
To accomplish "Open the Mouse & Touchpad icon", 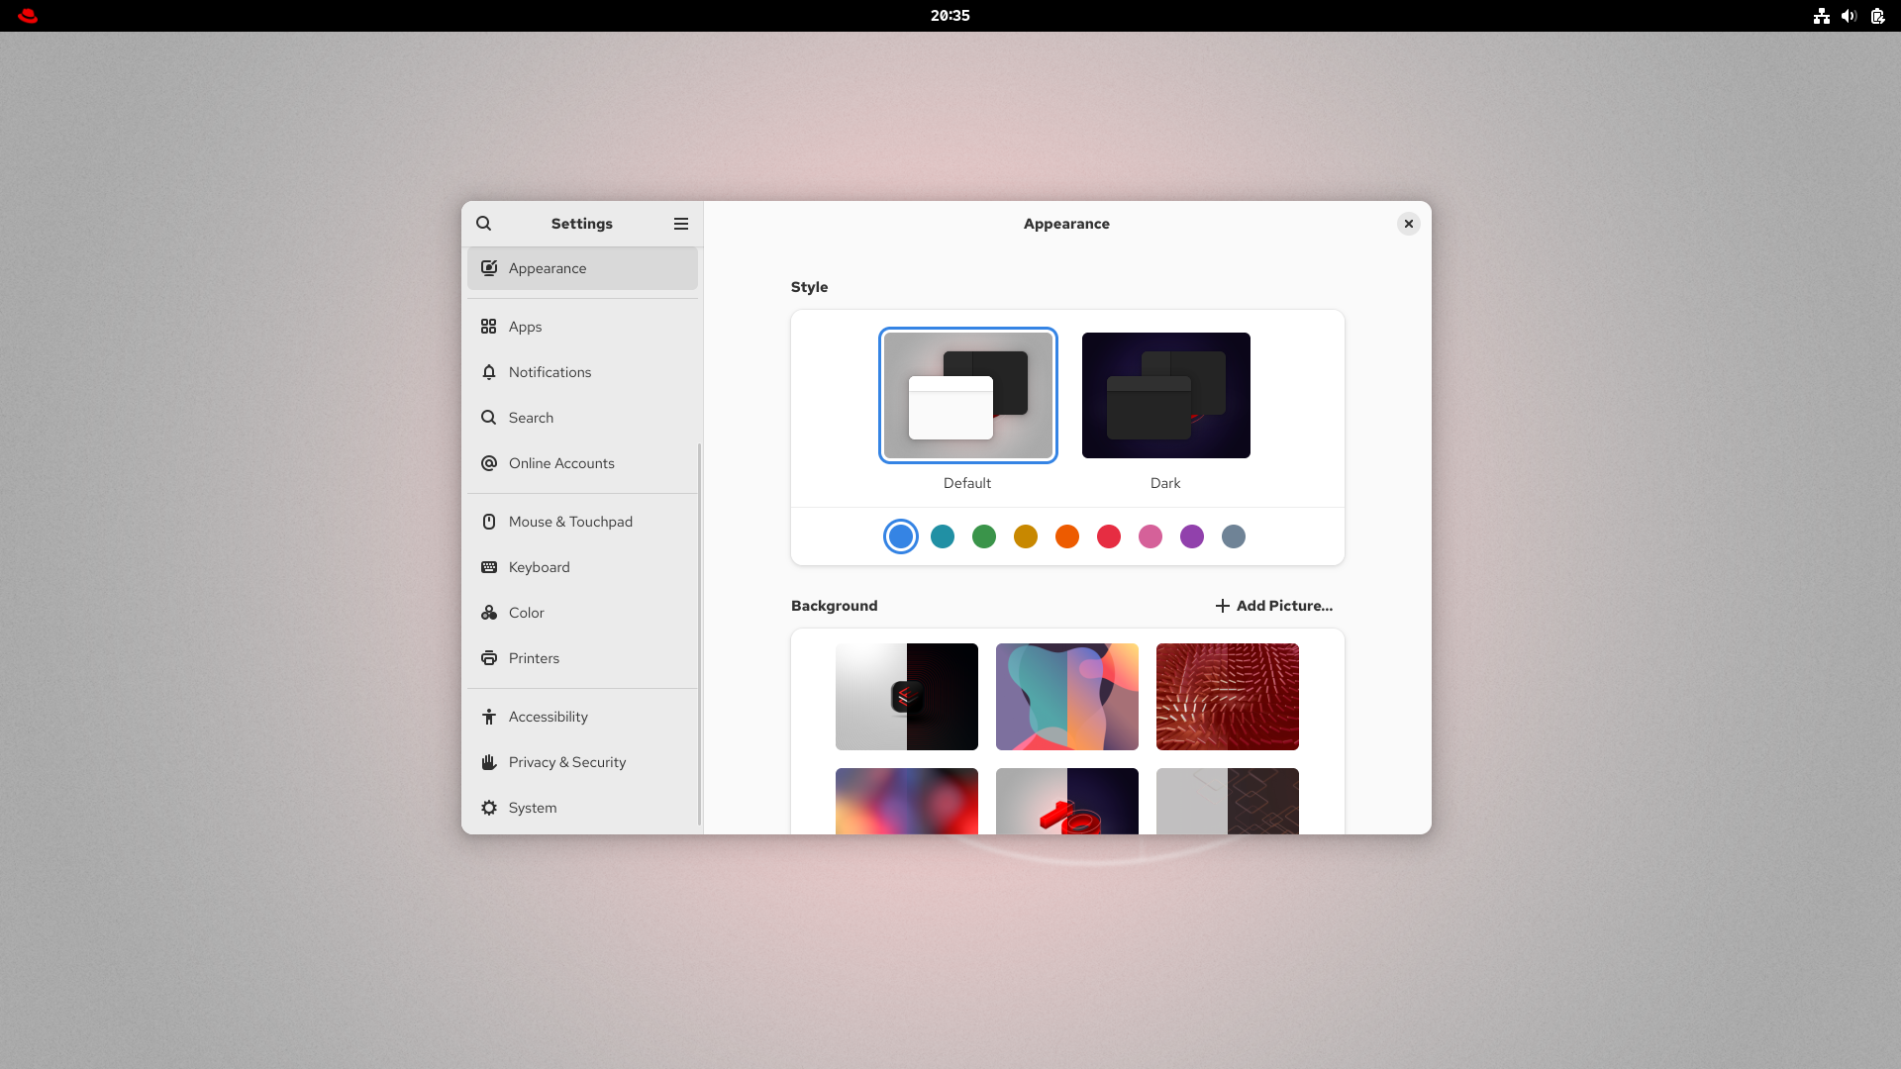I will coord(489,522).
